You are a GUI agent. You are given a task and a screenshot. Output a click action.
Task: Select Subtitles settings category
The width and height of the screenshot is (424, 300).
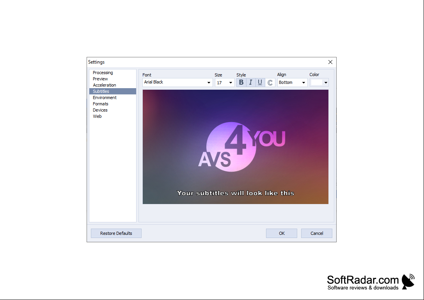pos(112,91)
